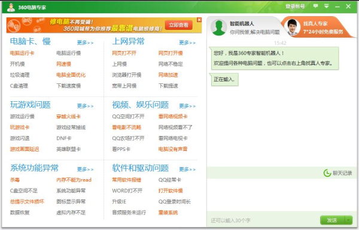Open 穿越火线卡 link
Image resolution: width=359 pixels, height=230 pixels.
tap(68, 117)
